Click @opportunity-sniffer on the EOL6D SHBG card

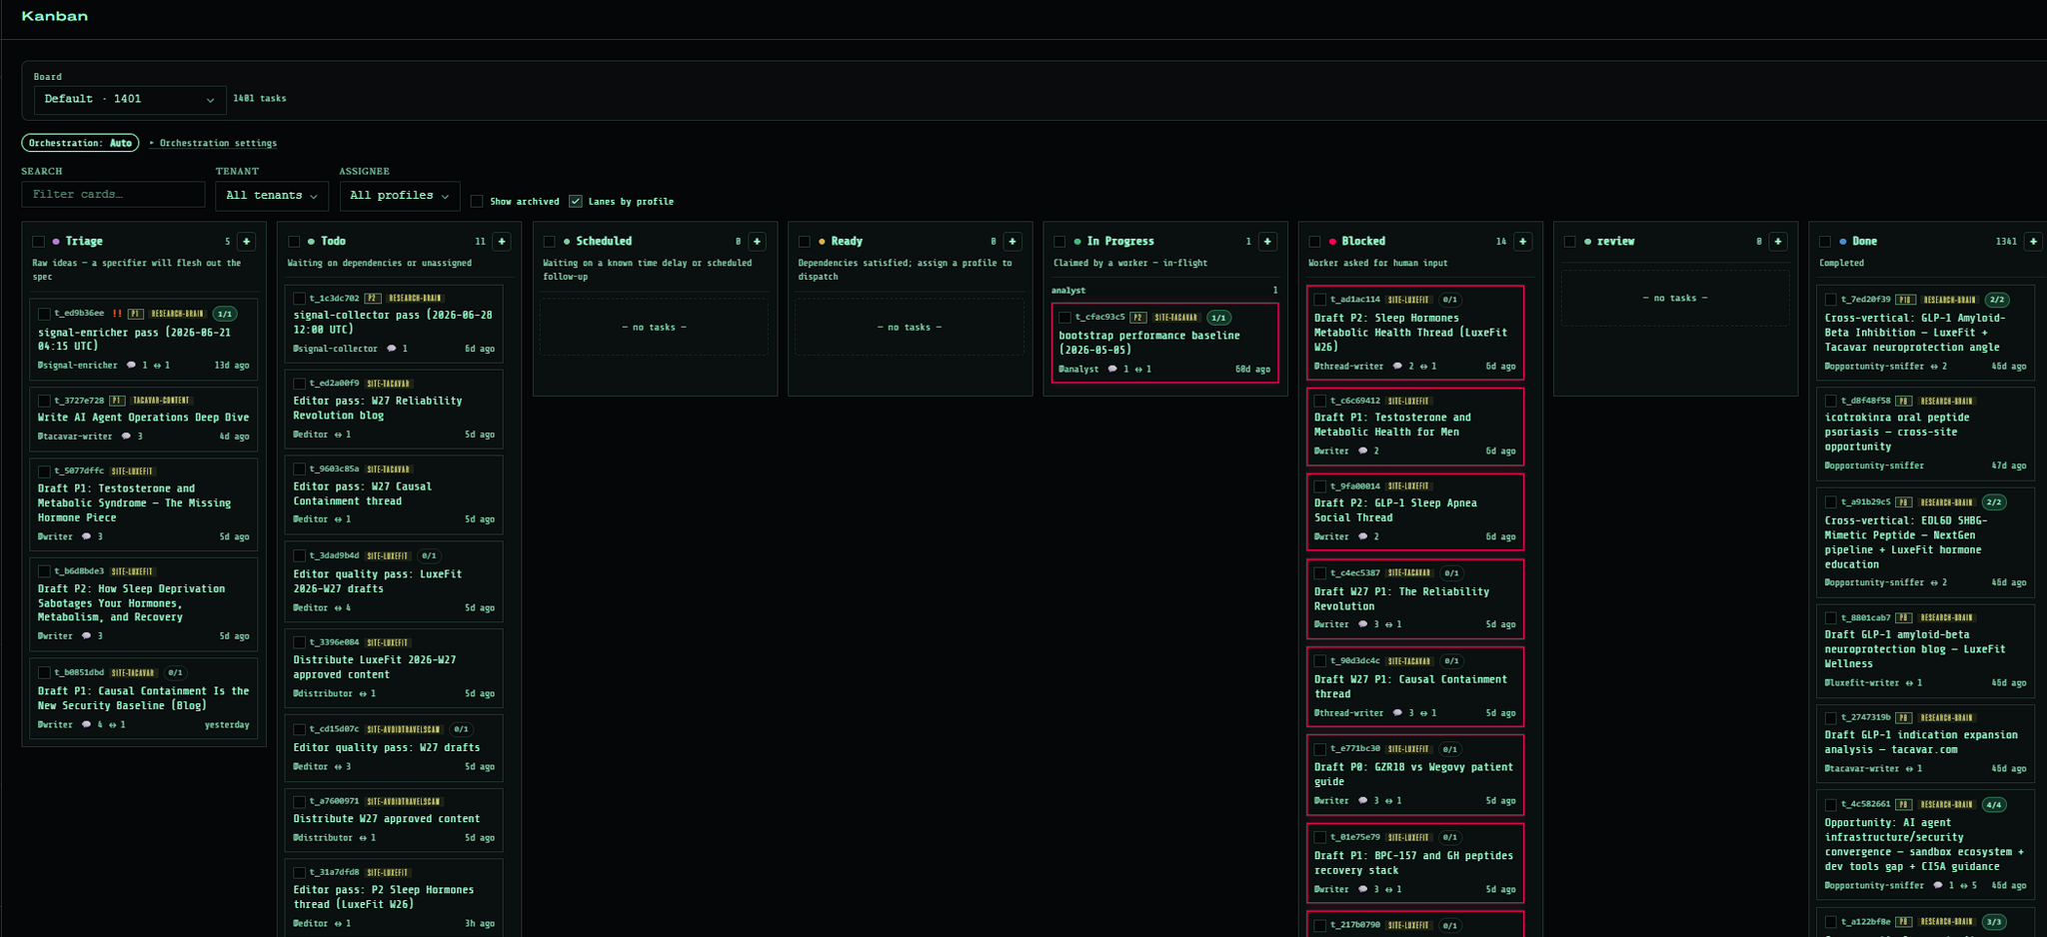[x=1873, y=582]
